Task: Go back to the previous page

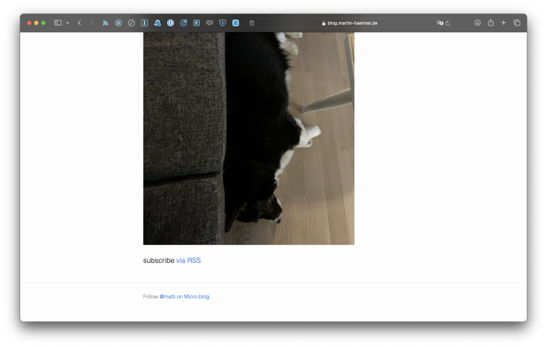Action: click(79, 23)
